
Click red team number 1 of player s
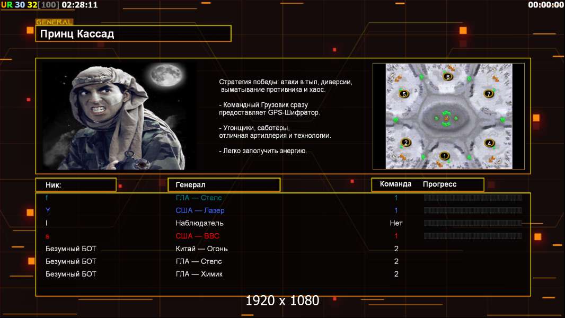(x=396, y=236)
